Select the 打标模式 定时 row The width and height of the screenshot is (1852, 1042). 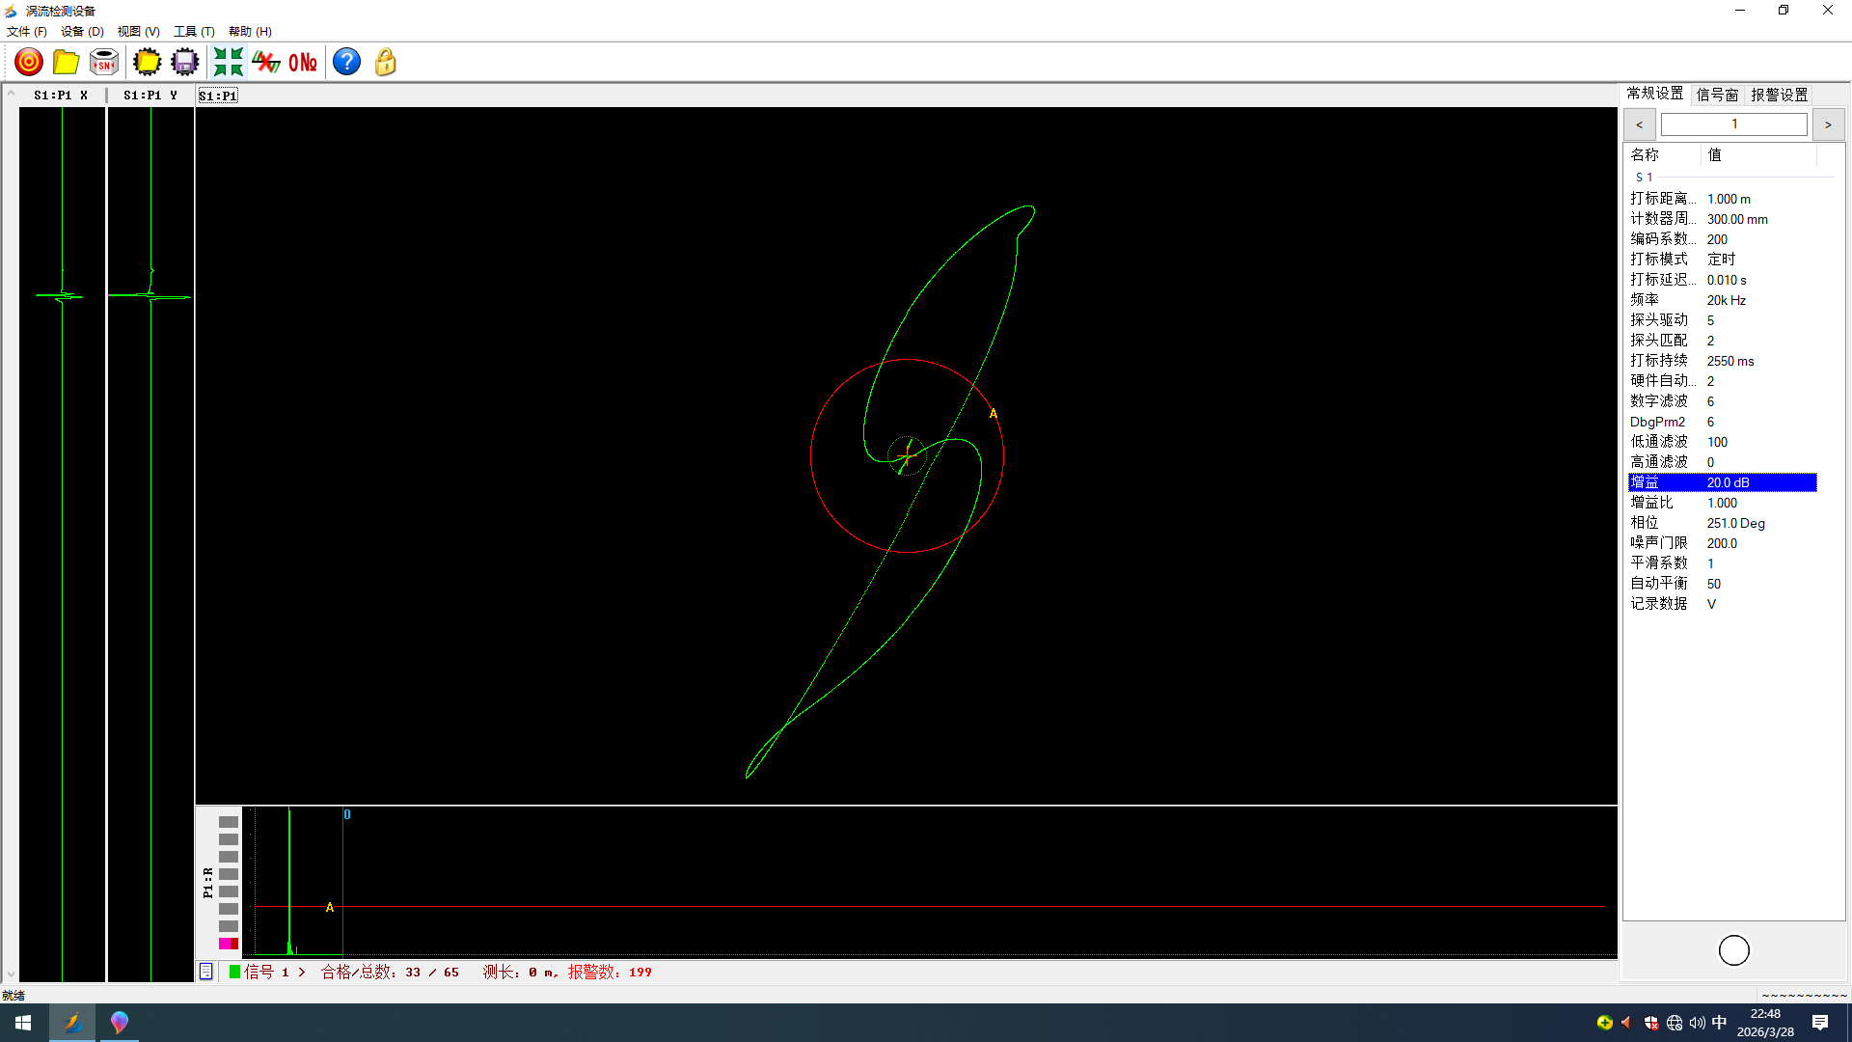pyautogui.click(x=1723, y=260)
